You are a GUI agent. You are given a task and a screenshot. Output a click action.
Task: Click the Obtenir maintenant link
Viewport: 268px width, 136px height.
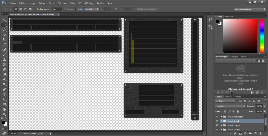pyautogui.click(x=240, y=89)
